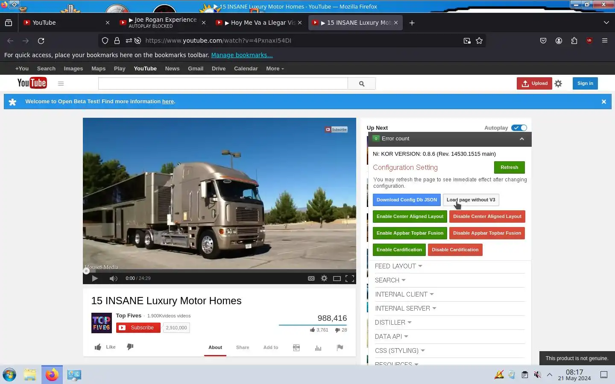Click Disable Center Aligned Layout
This screenshot has height=384, width=615.
tap(487, 217)
